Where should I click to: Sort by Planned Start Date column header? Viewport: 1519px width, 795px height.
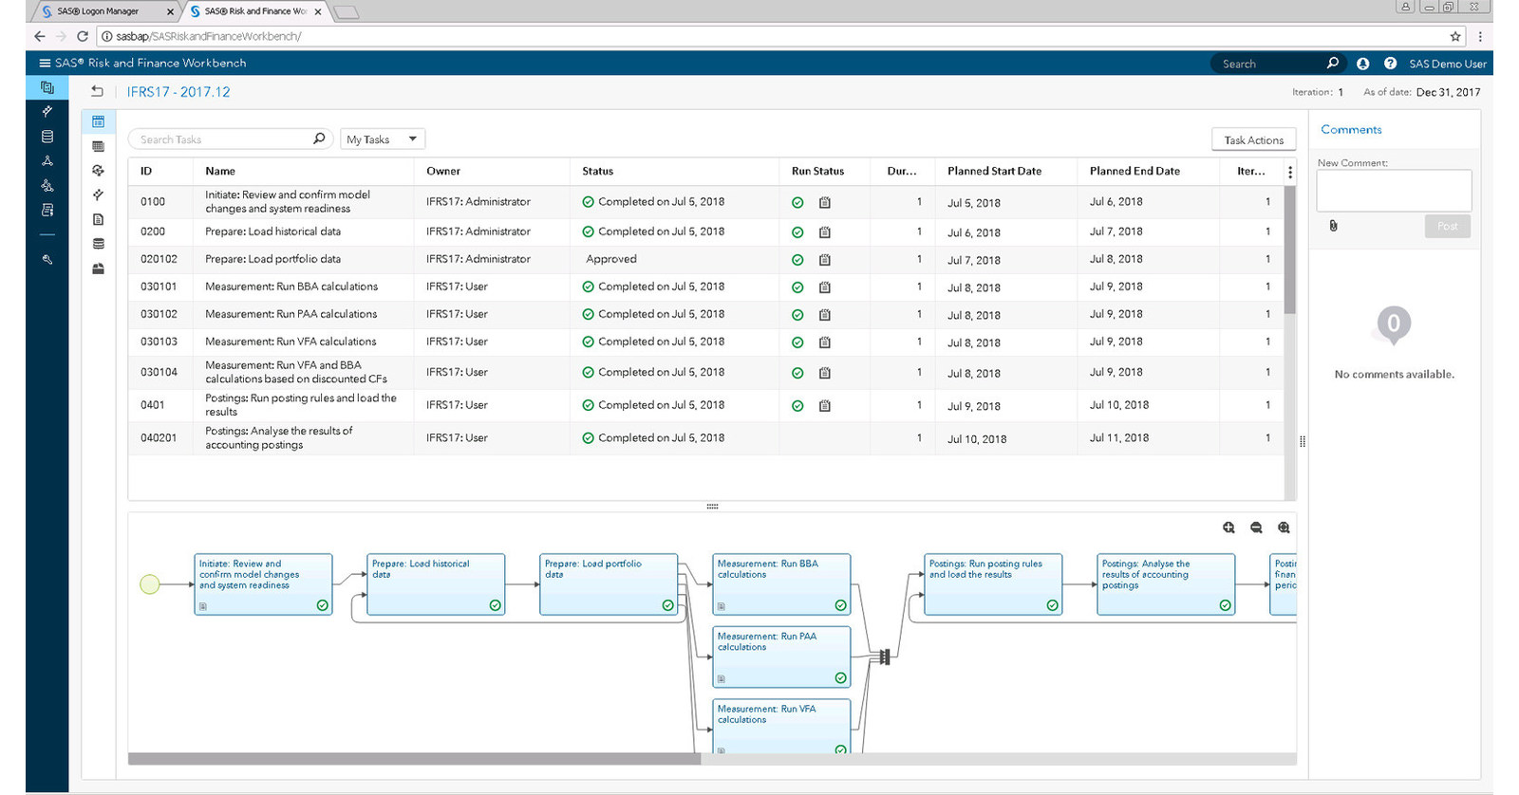994,171
